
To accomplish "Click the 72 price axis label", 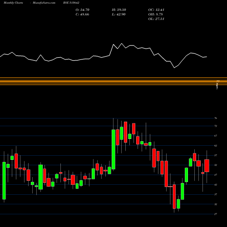I will [x=216, y=126].
